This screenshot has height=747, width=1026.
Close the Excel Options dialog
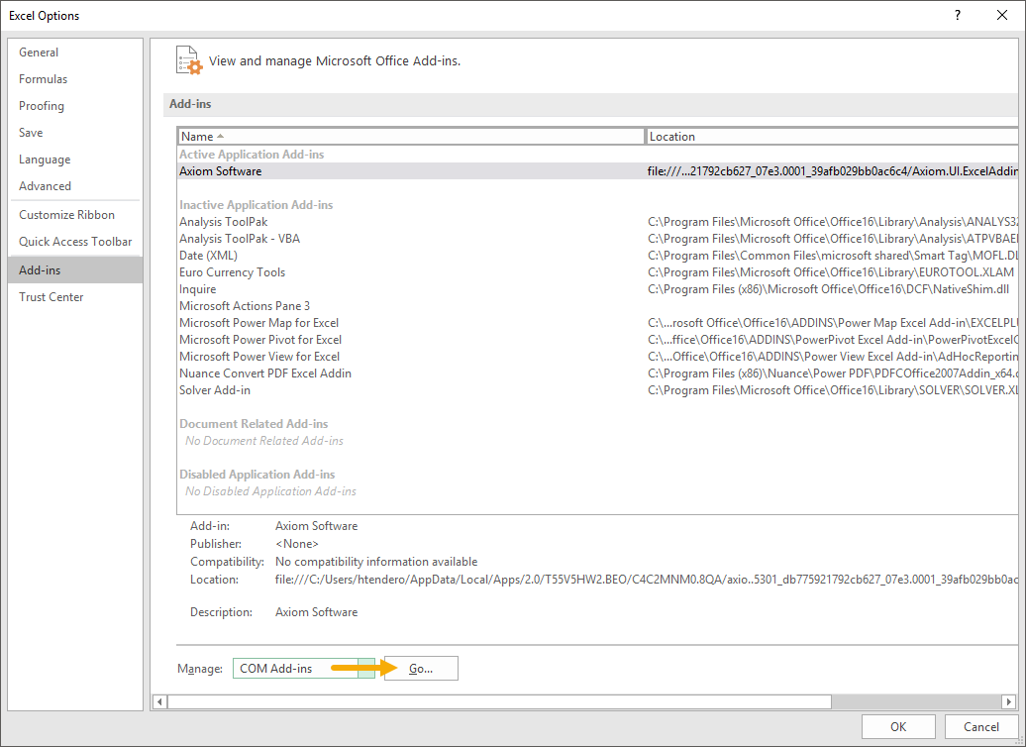tap(1002, 15)
